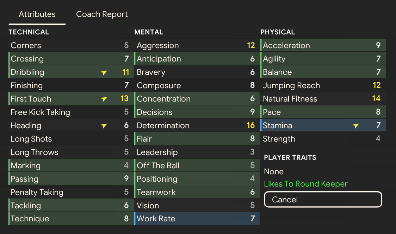Click the Leadership attribute row
Image resolution: width=396 pixels, height=234 pixels.
(197, 152)
